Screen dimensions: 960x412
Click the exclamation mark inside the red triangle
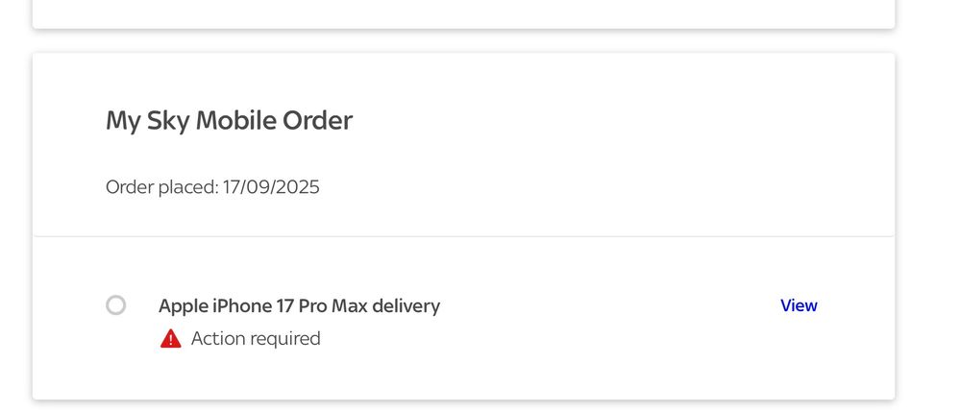171,340
